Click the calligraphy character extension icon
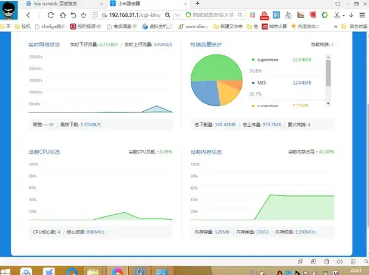This screenshot has width=369, height=275. pos(288,15)
